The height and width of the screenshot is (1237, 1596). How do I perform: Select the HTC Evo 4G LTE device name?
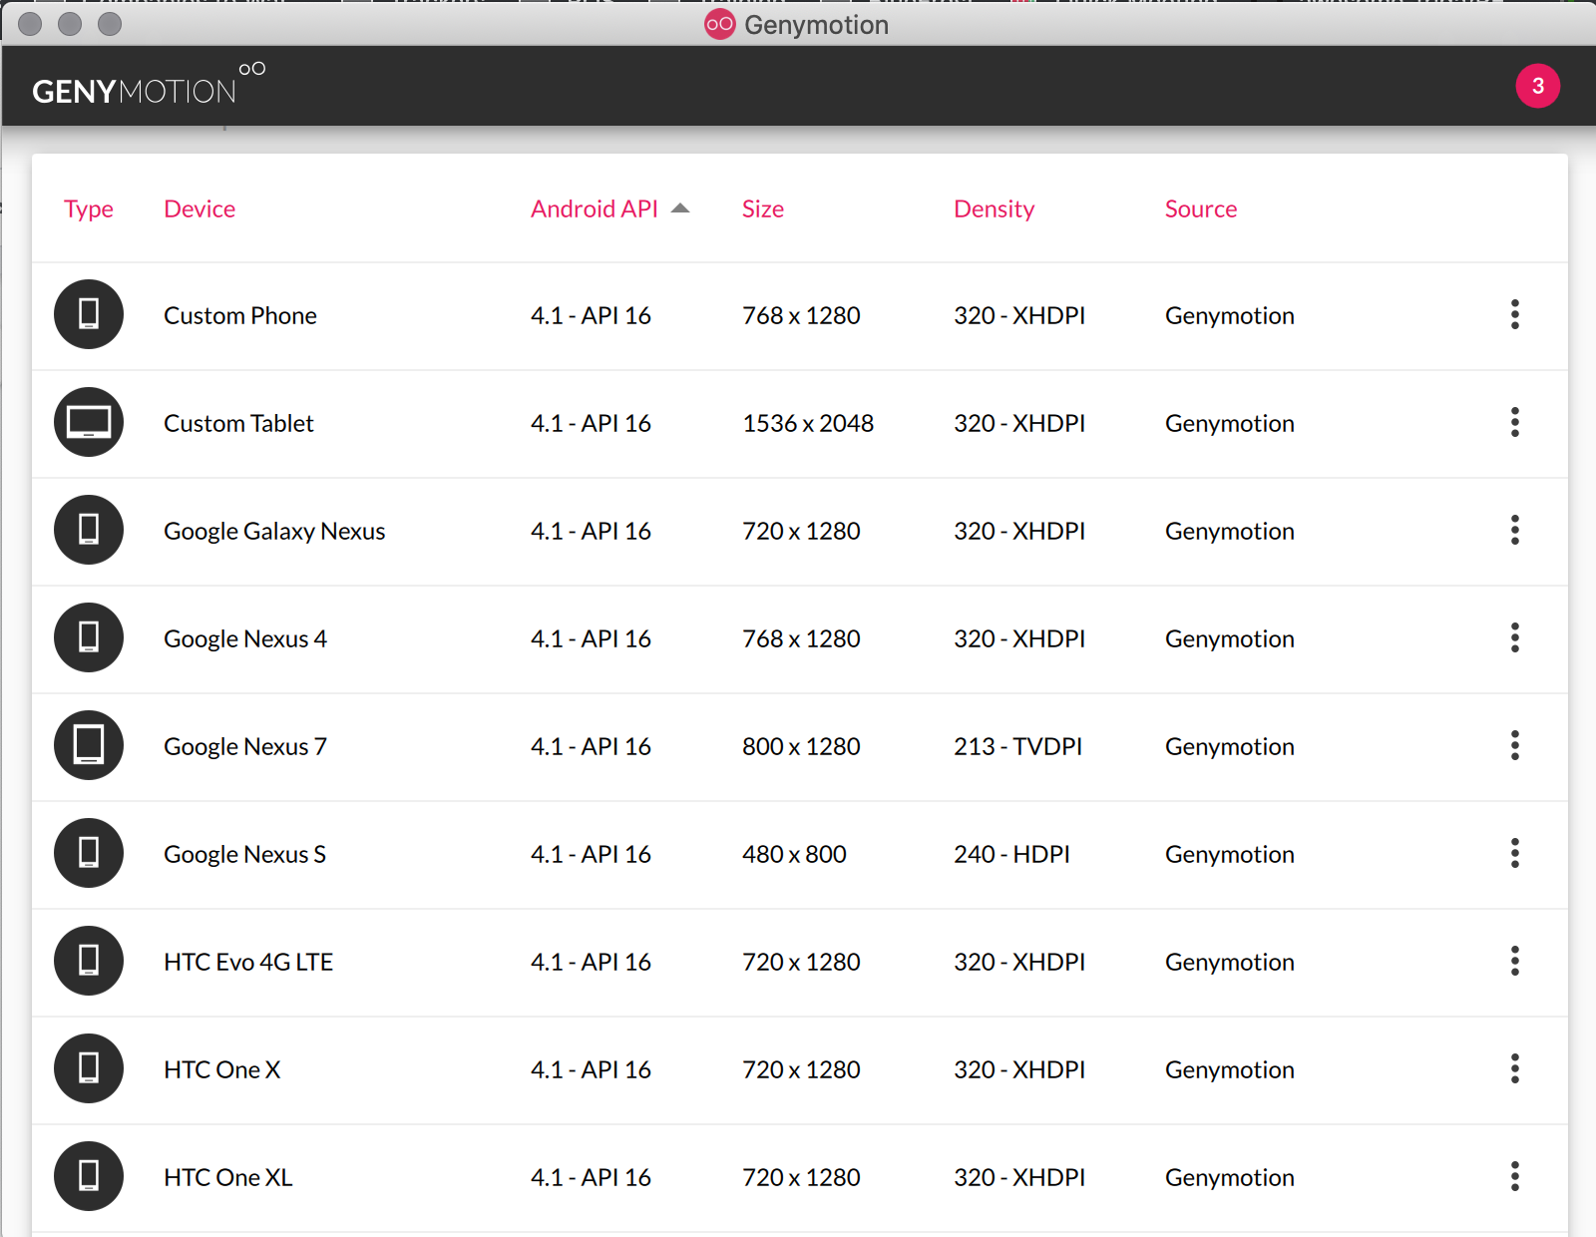pos(248,962)
